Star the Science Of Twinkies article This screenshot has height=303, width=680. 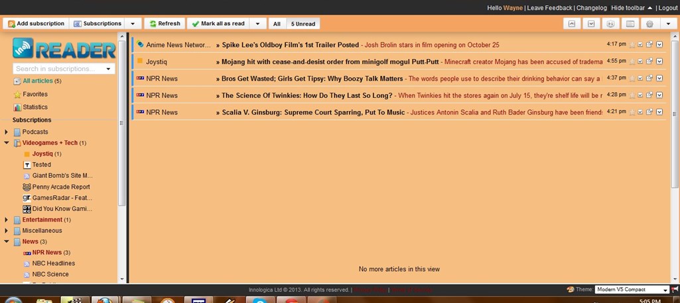pos(632,95)
